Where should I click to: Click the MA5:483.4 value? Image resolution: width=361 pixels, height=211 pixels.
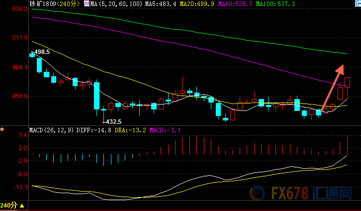point(162,3)
